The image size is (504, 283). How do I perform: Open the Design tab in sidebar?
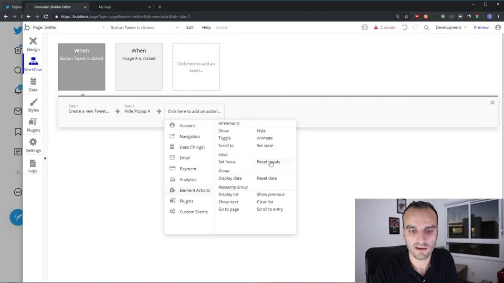coord(33,44)
